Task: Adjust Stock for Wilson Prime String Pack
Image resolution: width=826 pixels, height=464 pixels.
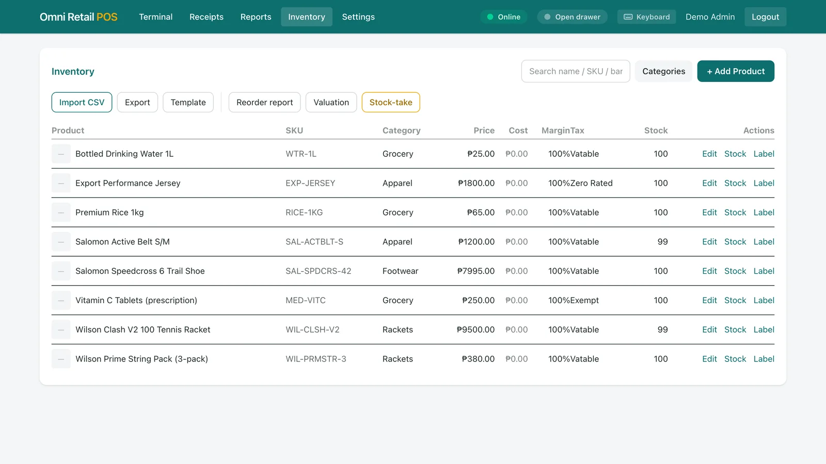Action: click(x=735, y=359)
